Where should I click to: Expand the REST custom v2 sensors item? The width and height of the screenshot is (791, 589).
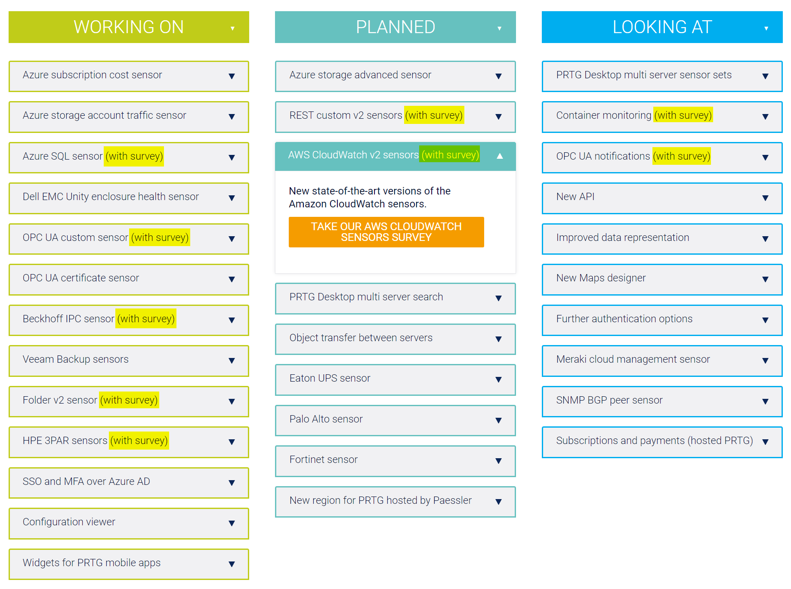coord(498,117)
